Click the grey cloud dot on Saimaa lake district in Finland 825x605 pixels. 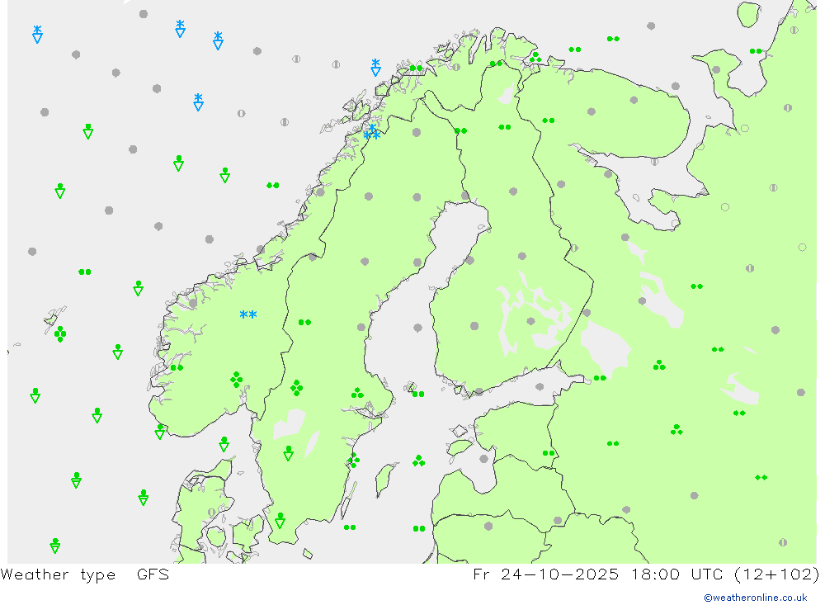pos(530,321)
